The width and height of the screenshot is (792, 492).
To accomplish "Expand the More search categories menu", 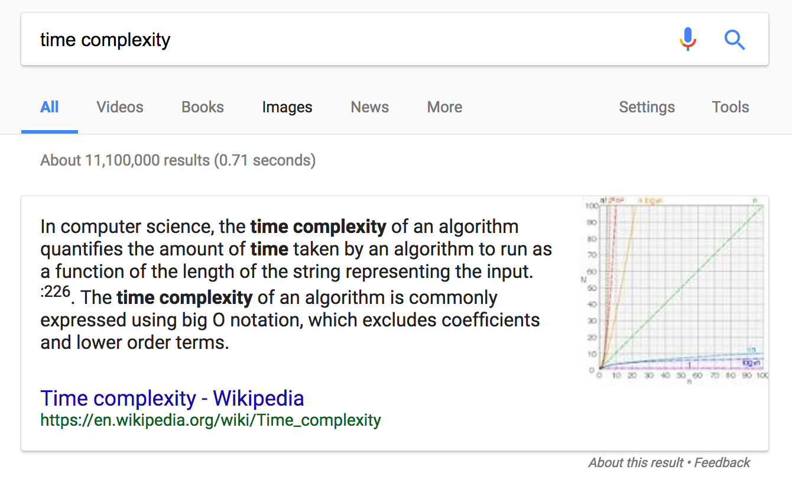I will click(x=445, y=107).
